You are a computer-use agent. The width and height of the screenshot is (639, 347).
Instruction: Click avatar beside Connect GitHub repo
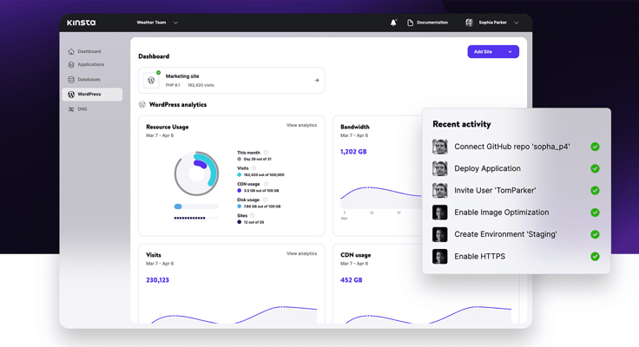(x=439, y=147)
